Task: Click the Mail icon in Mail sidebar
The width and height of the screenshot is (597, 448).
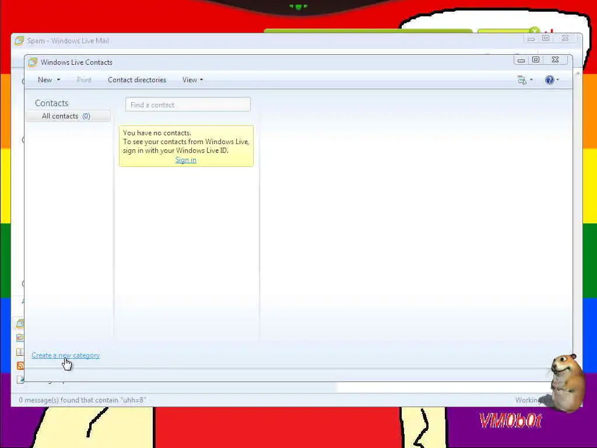Action: click(x=20, y=324)
